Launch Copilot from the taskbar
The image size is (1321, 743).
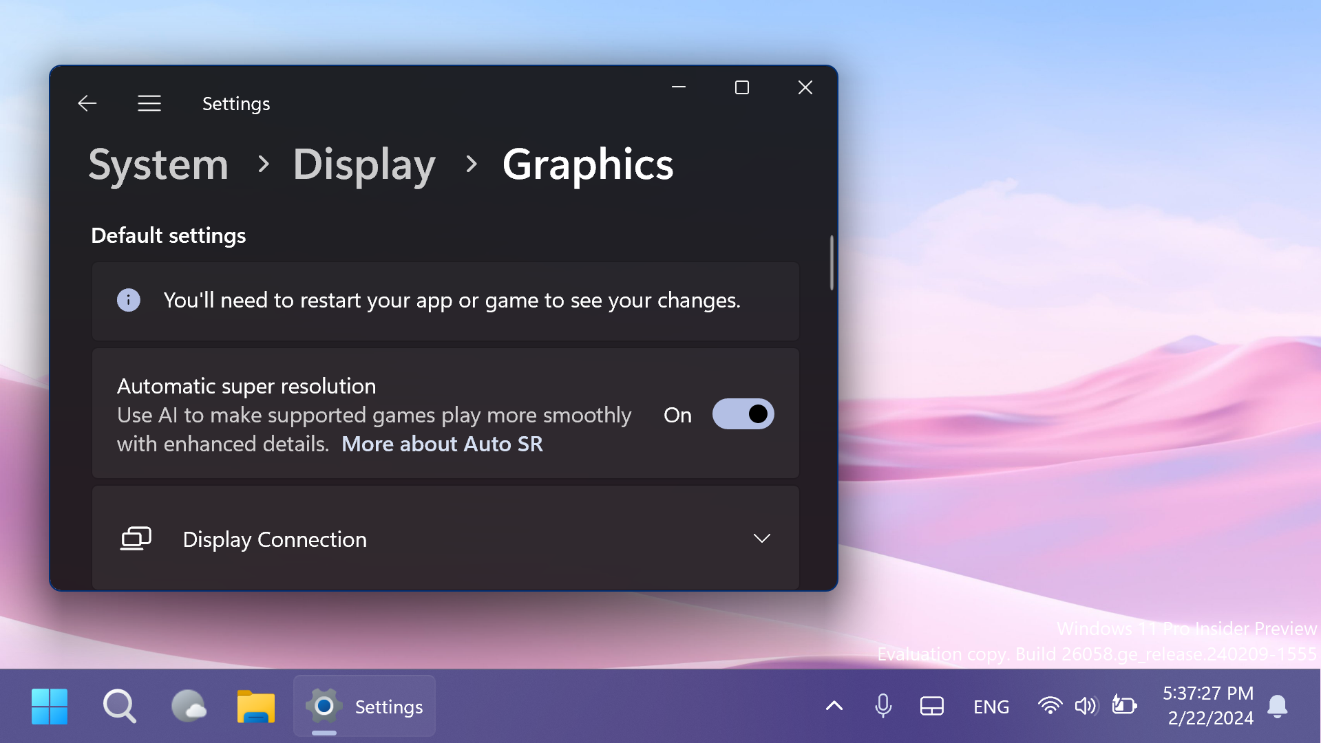tap(188, 706)
